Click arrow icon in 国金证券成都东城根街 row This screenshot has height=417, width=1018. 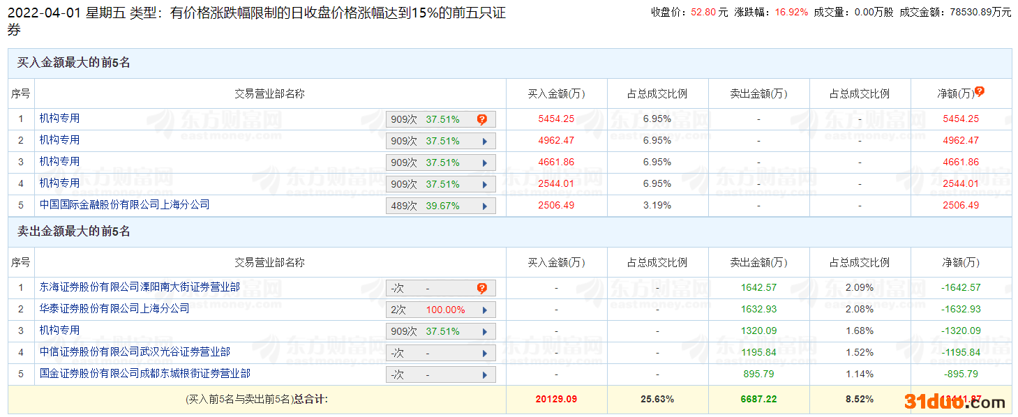pos(484,374)
